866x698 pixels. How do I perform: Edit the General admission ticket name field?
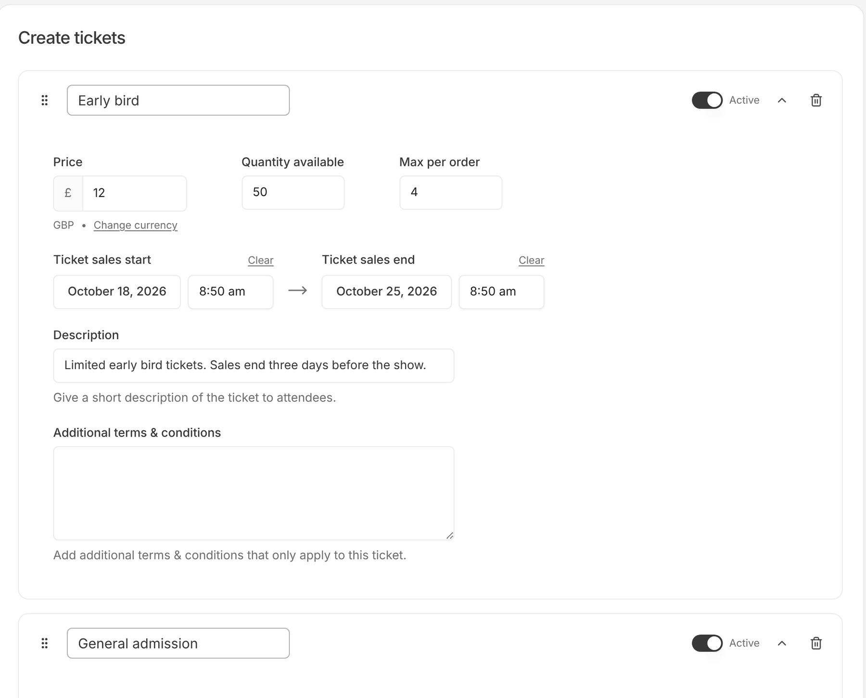pos(178,643)
